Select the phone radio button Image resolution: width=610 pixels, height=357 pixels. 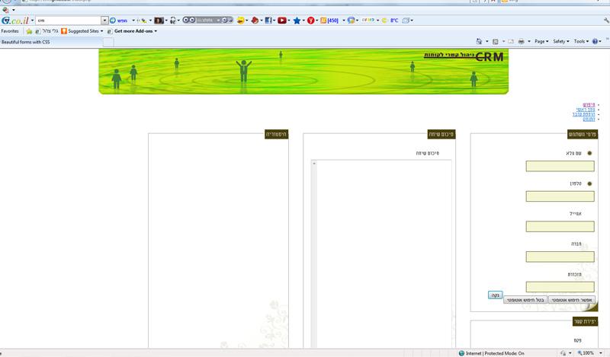(589, 183)
